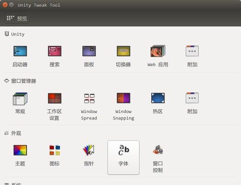
Task: Click the 预览 overview toolbar button
Action: click(x=17, y=18)
